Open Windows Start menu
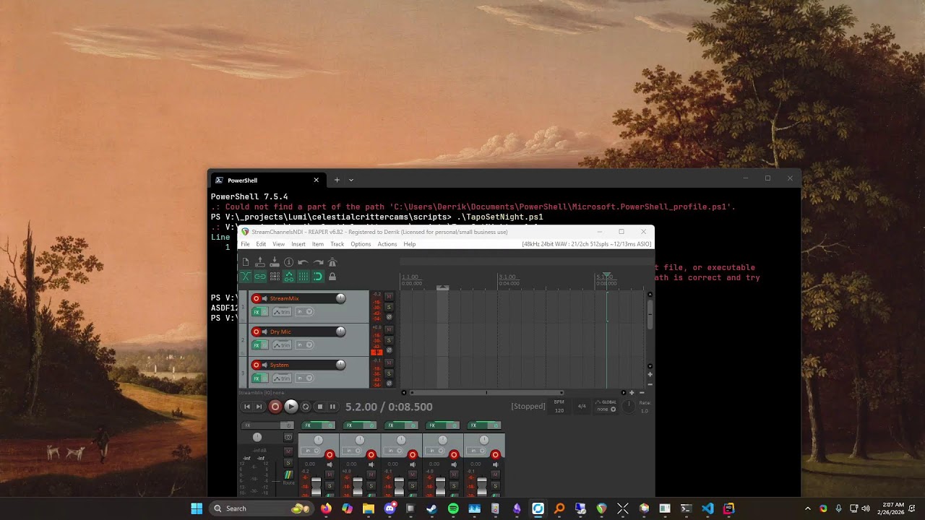 197,508
